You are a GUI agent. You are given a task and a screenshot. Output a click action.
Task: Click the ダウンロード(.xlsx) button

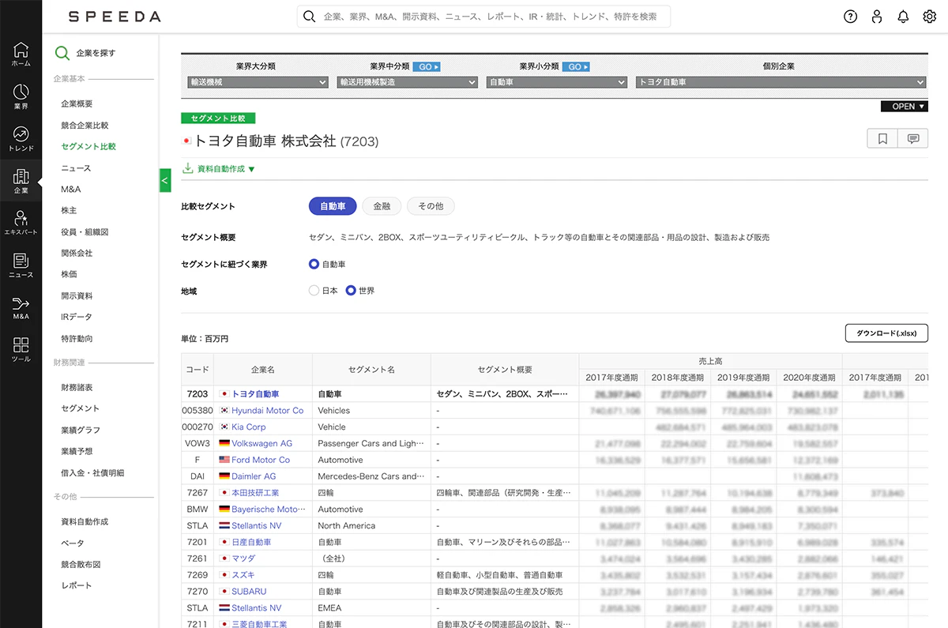[886, 333]
